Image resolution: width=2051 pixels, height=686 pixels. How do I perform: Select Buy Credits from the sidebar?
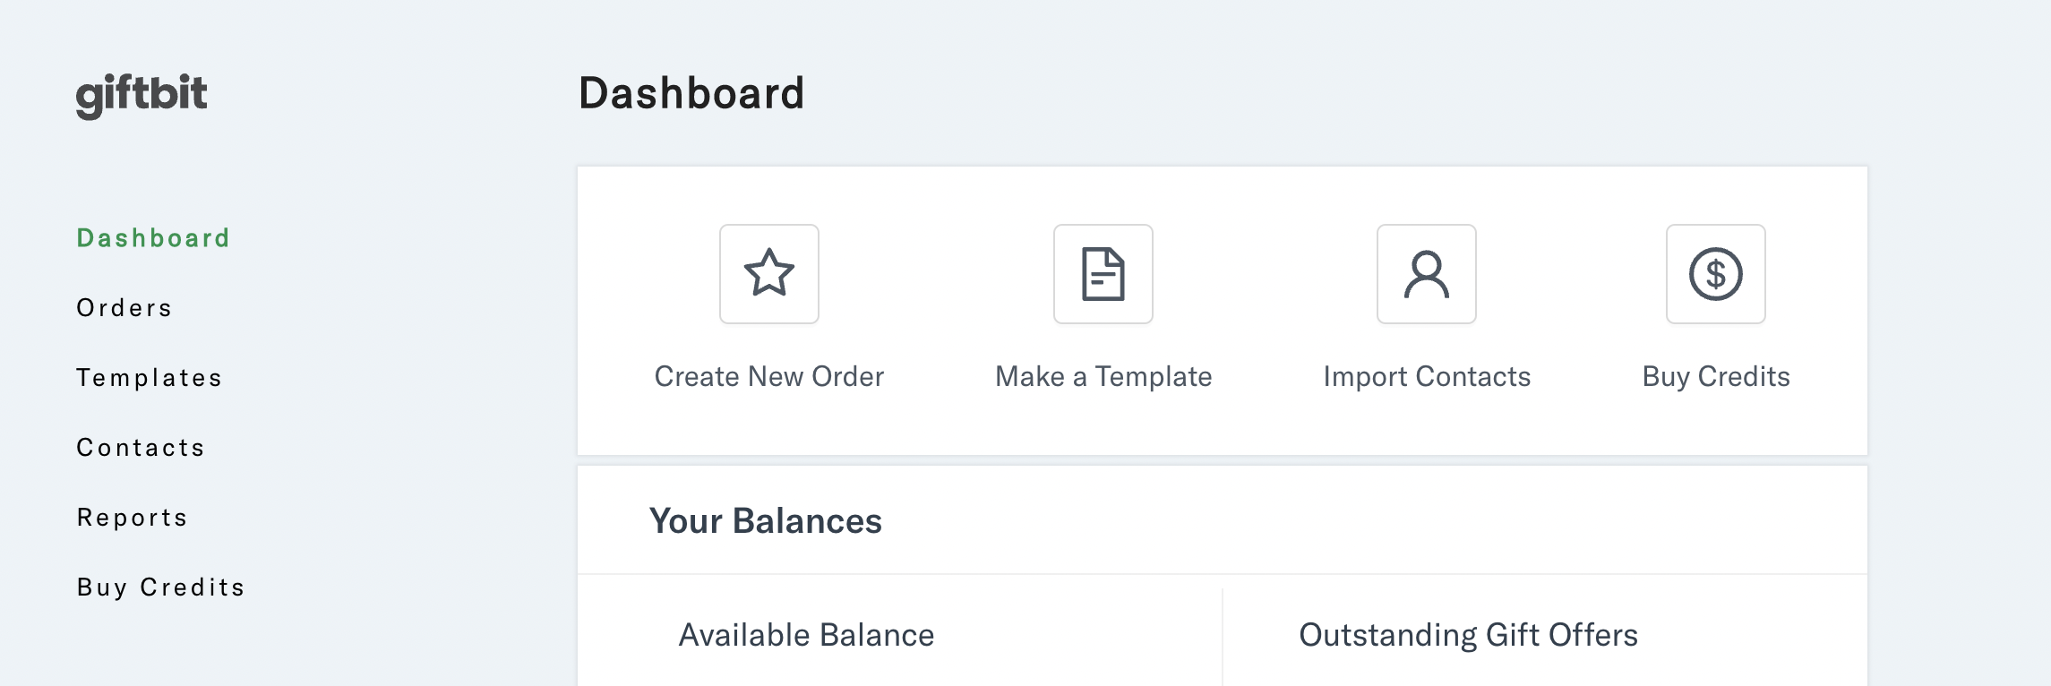click(159, 587)
